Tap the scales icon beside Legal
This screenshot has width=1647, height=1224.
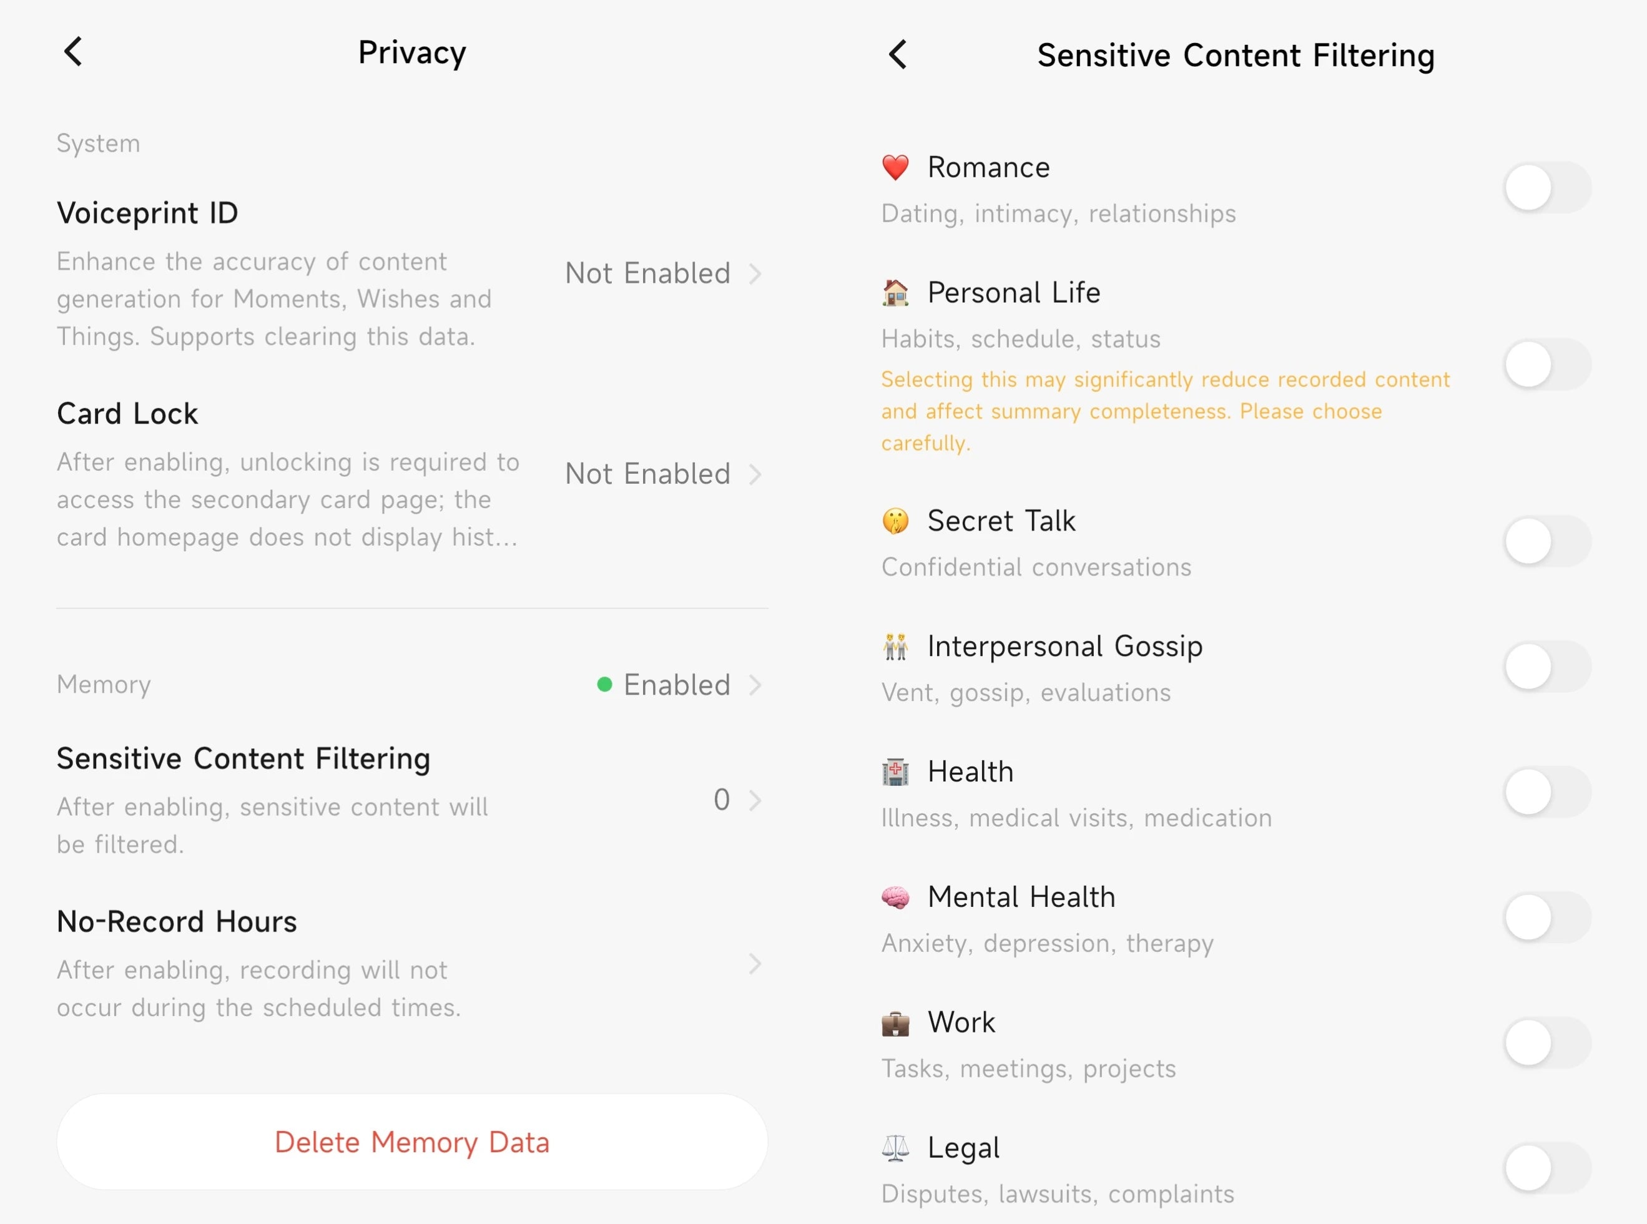[x=895, y=1148]
